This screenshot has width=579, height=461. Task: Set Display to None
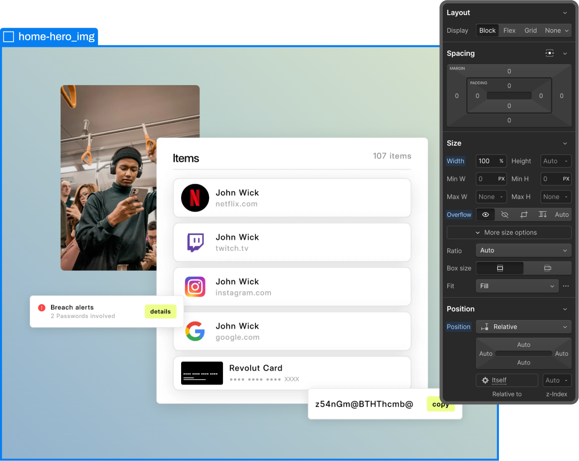pos(553,30)
